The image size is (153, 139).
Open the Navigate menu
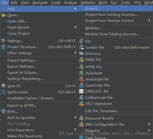[x=40, y=3]
